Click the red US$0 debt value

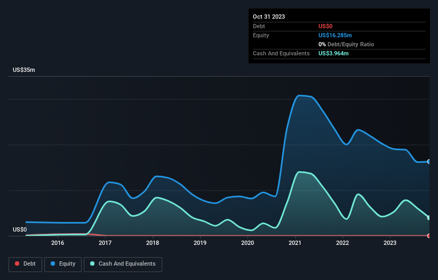click(325, 26)
